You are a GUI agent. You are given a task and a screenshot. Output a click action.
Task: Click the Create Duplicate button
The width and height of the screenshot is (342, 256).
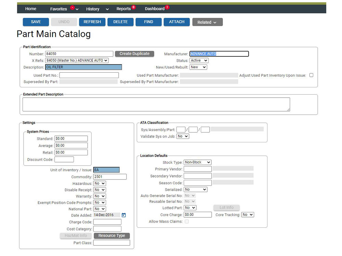[x=134, y=54]
